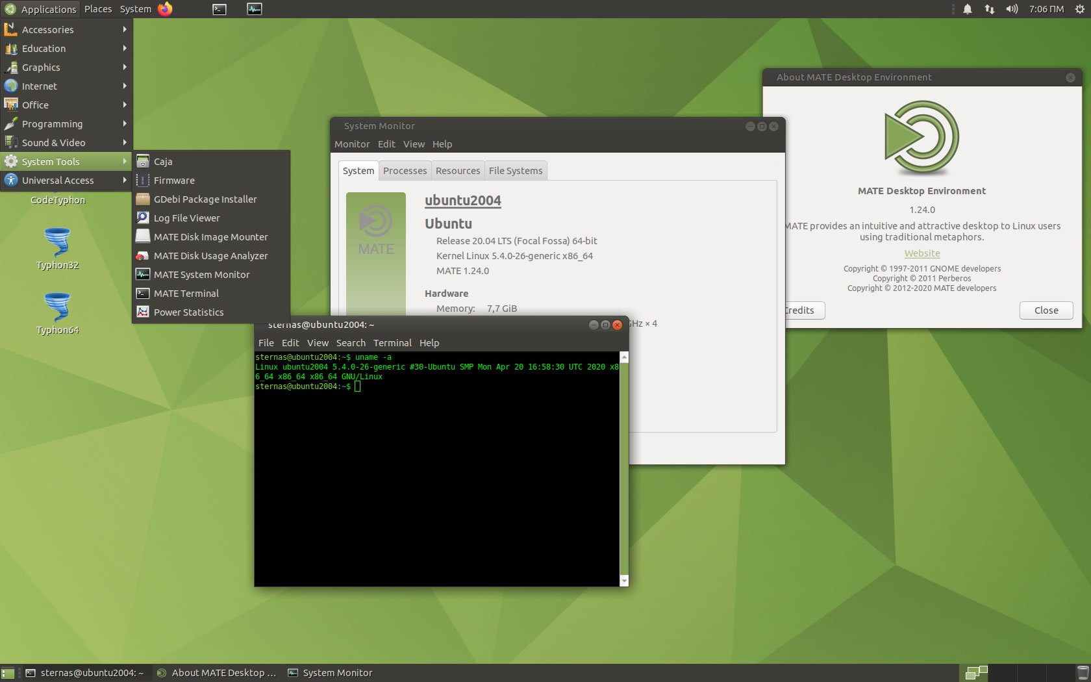The height and width of the screenshot is (682, 1091).
Task: Open MATE Disk Usage Analyzer
Action: pos(211,255)
